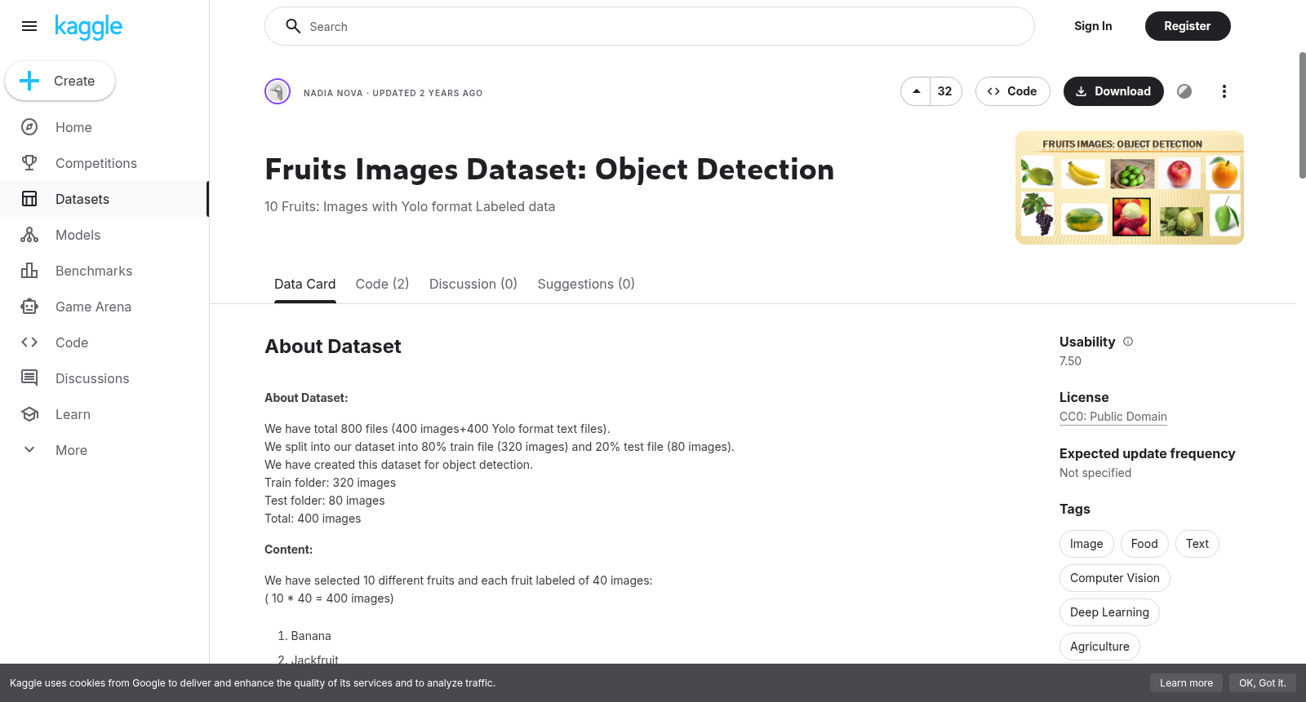
Task: Open the Create new menu
Action: pyautogui.click(x=60, y=81)
